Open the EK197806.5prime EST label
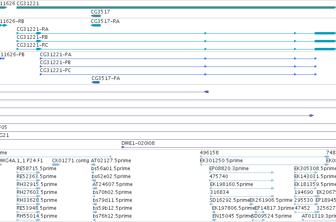 [x=233, y=208]
